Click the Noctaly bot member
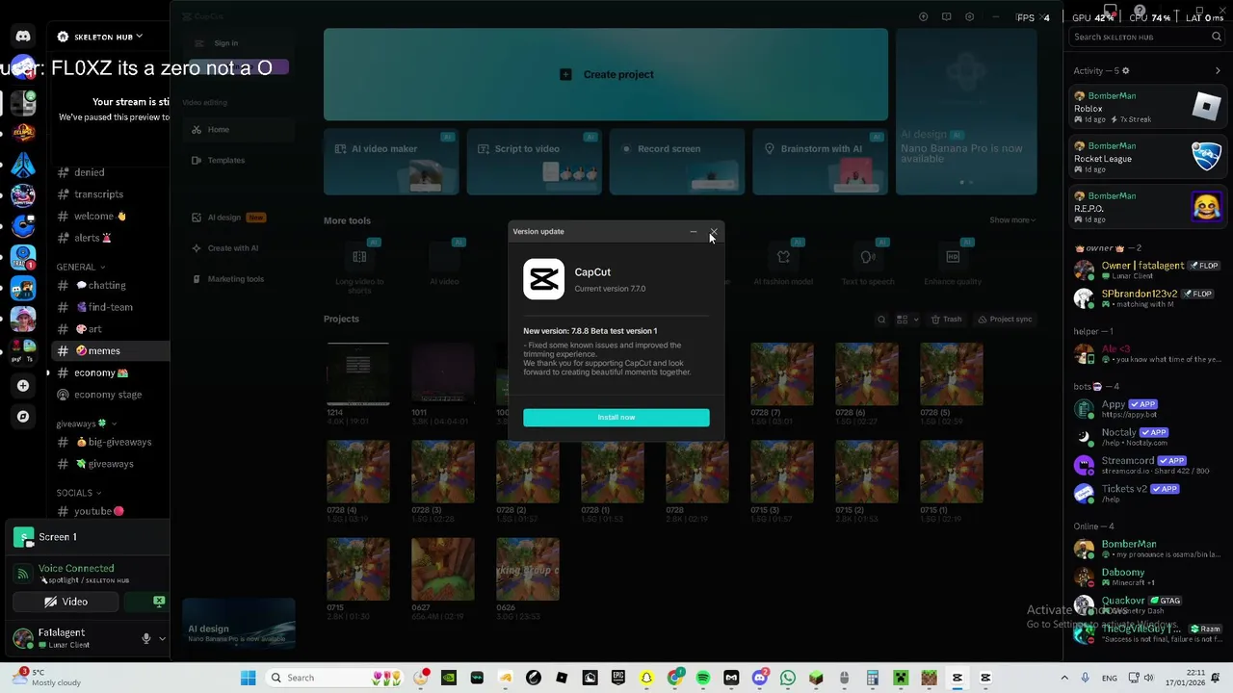Image resolution: width=1233 pixels, height=693 pixels. (1147, 437)
